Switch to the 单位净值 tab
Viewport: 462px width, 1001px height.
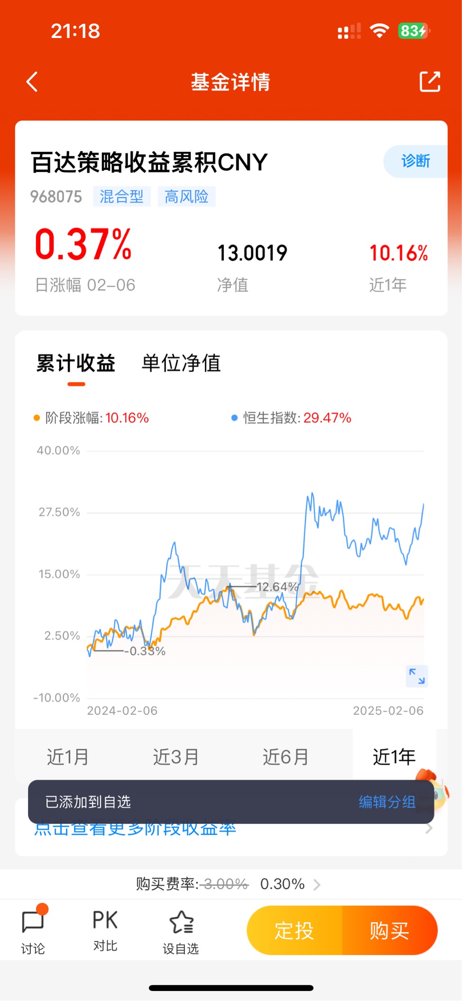(x=181, y=363)
